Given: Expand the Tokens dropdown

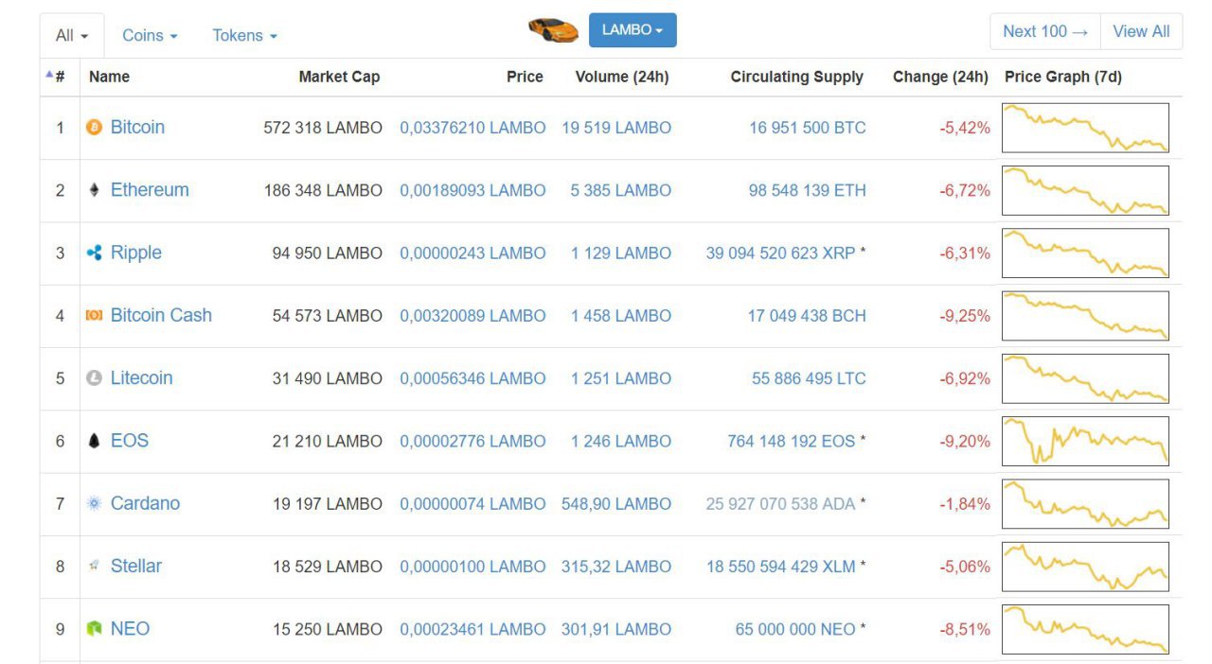Looking at the screenshot, I should pos(244,35).
